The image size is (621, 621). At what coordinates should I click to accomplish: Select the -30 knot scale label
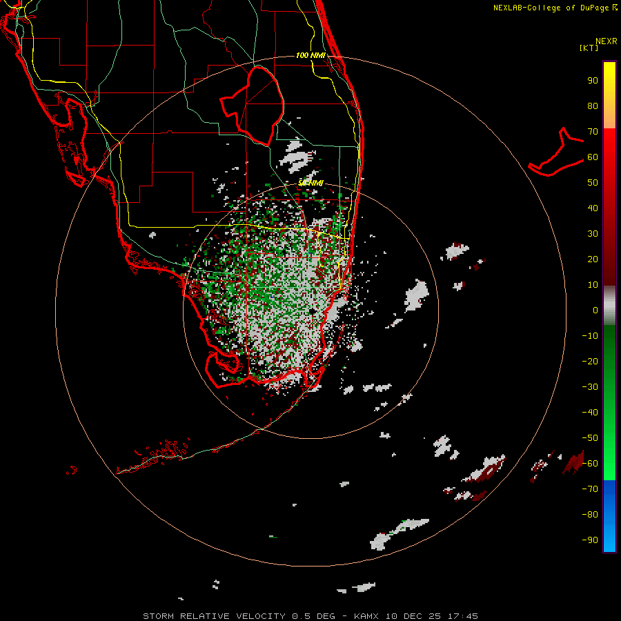pos(590,387)
